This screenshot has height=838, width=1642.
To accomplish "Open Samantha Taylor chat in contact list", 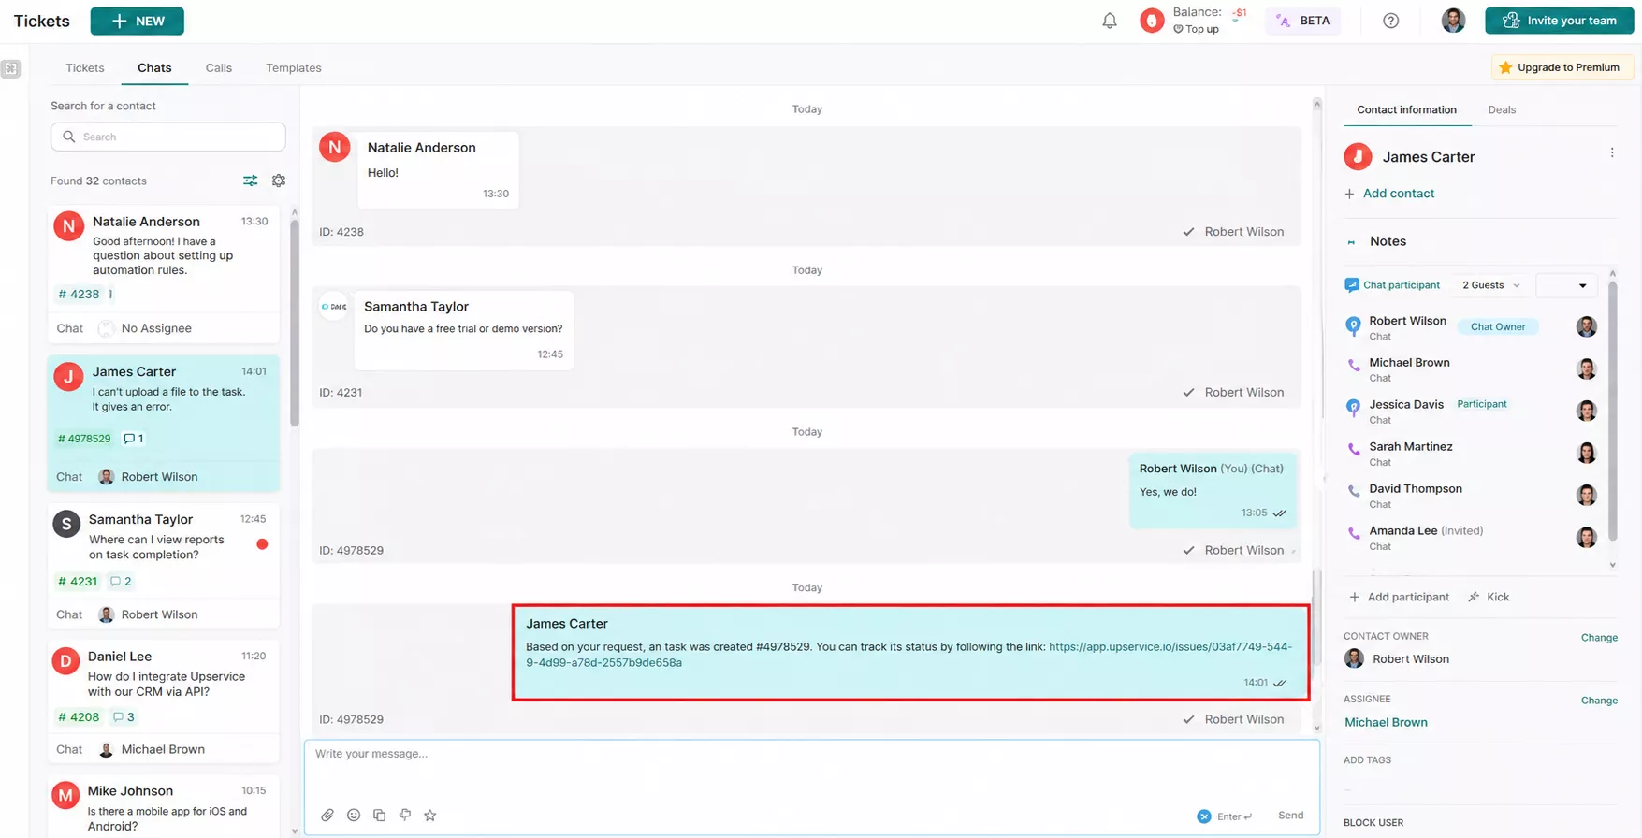I will point(164,566).
